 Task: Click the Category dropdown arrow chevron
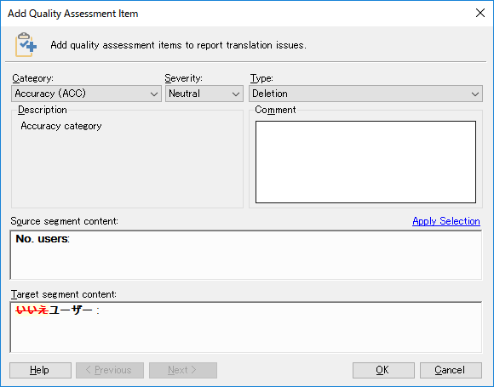click(x=154, y=94)
